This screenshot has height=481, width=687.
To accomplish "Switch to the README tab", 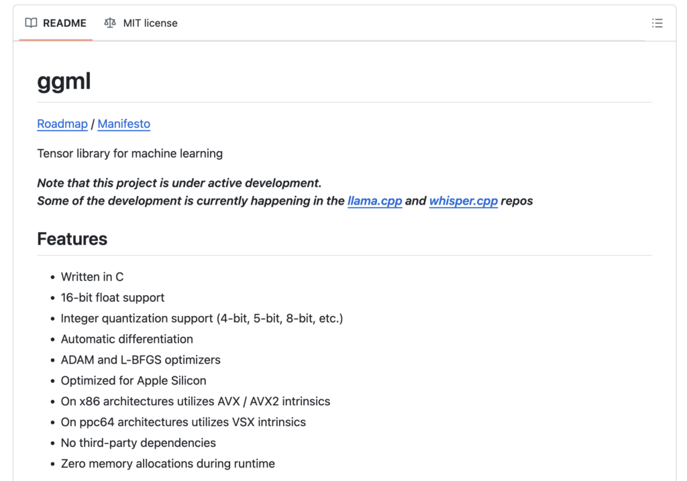I will pyautogui.click(x=56, y=23).
